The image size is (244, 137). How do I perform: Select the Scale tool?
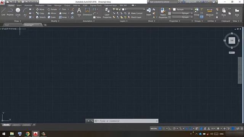point(52,17)
